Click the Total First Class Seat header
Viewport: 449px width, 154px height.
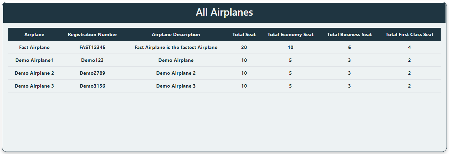point(409,34)
